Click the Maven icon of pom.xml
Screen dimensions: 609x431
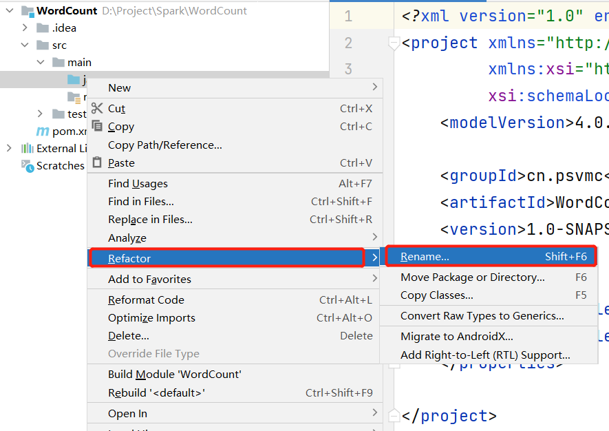tap(43, 132)
